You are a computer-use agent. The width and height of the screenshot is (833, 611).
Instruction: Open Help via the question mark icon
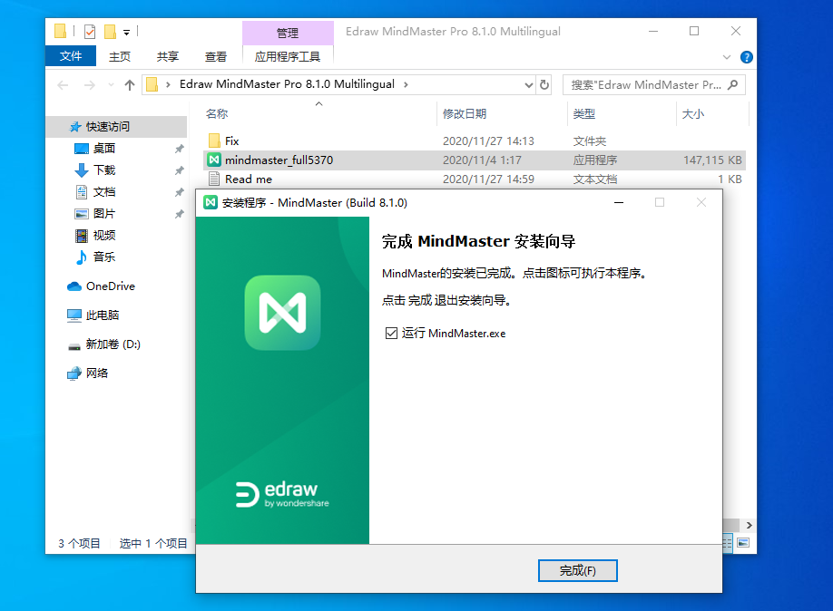coord(746,56)
